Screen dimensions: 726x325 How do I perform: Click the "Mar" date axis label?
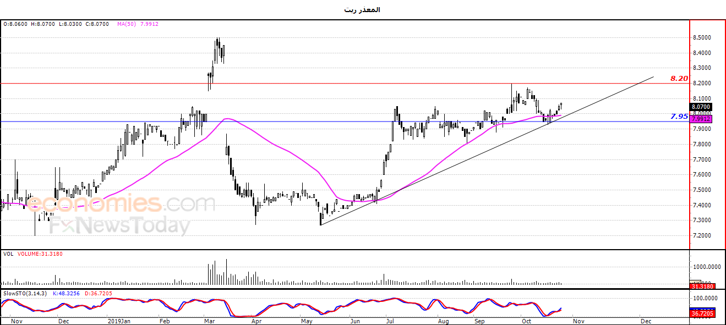pyautogui.click(x=209, y=321)
